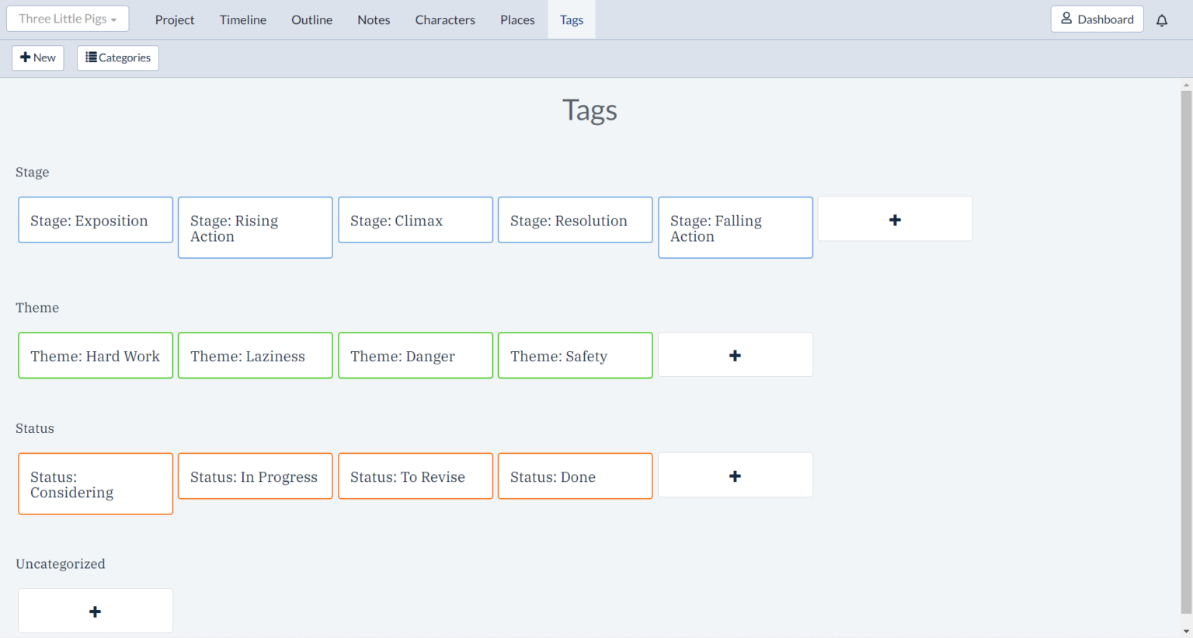Select the Status: Done tag card

coord(576,476)
